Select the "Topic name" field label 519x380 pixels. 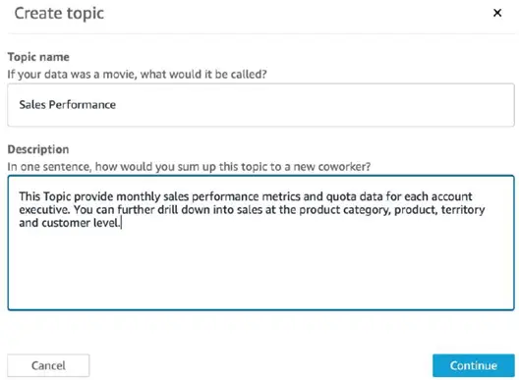pyautogui.click(x=38, y=57)
